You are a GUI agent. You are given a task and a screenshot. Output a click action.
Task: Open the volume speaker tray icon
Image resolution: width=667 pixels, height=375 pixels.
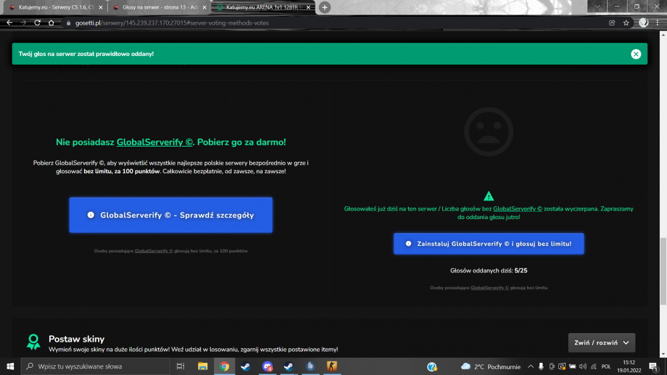point(583,366)
